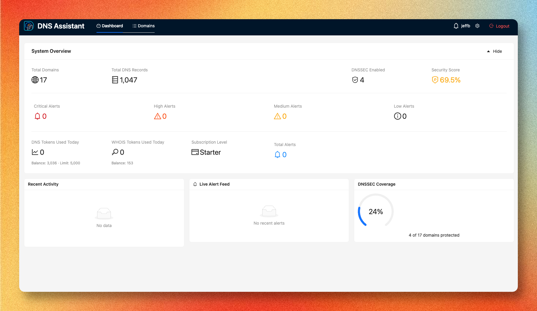Click the DNS Tokens chart icon
This screenshot has height=311, width=537.
pos(35,152)
